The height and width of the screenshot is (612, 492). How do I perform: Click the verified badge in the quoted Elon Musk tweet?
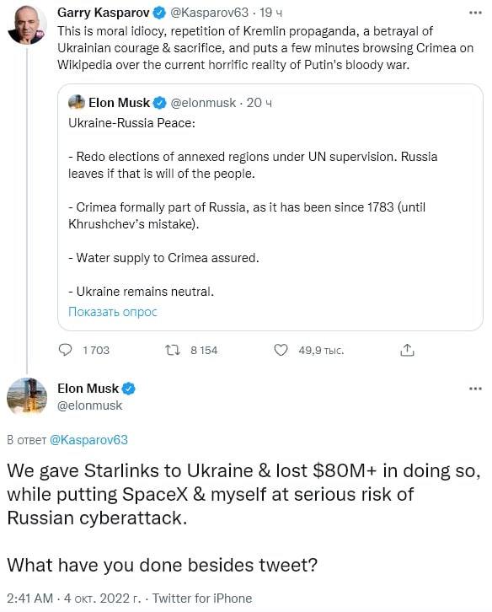(159, 103)
